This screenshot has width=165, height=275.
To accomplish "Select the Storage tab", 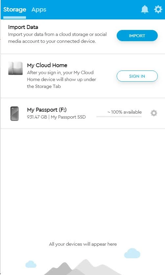I will pyautogui.click(x=15, y=10).
